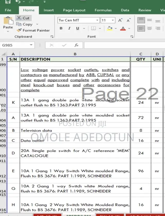Click the Enter checkmark in formula bar
Screen dimensions: 165x216
64,45
